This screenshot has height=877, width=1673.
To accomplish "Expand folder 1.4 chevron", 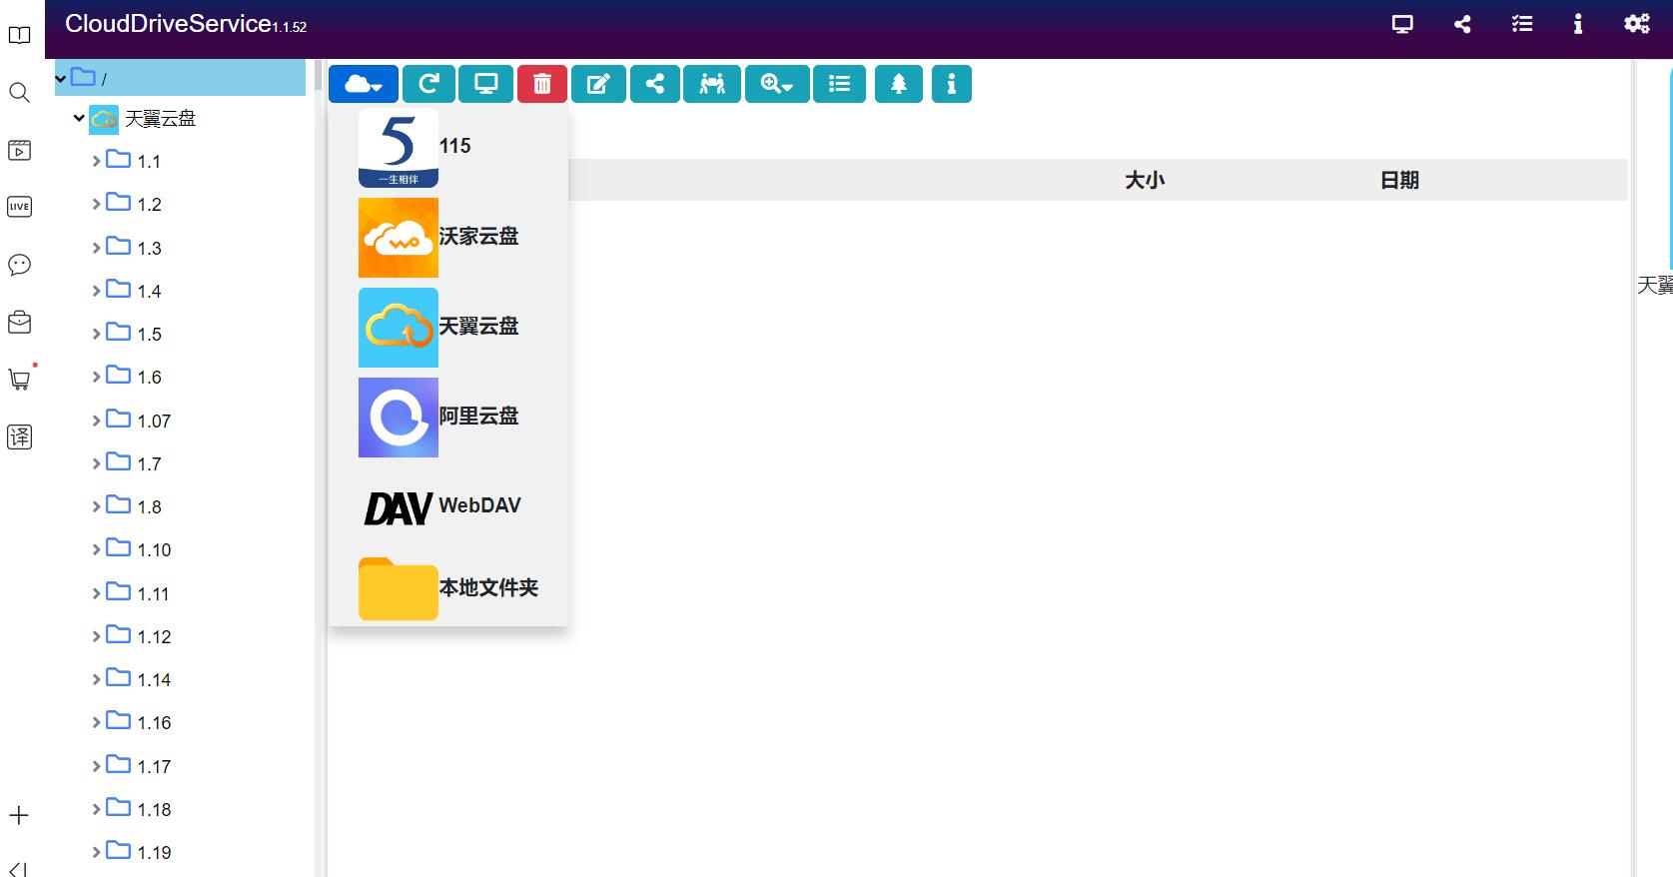I will click(x=97, y=291).
